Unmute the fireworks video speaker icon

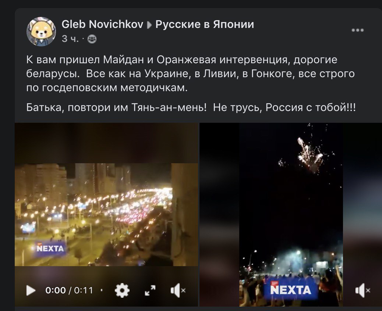pyautogui.click(x=363, y=290)
